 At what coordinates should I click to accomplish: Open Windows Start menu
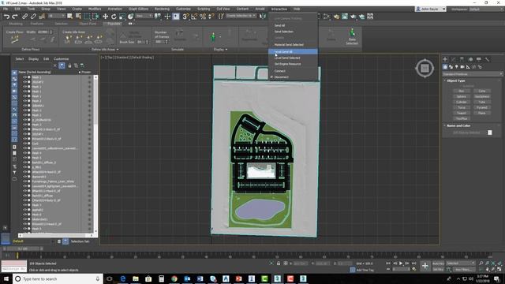coord(6,278)
